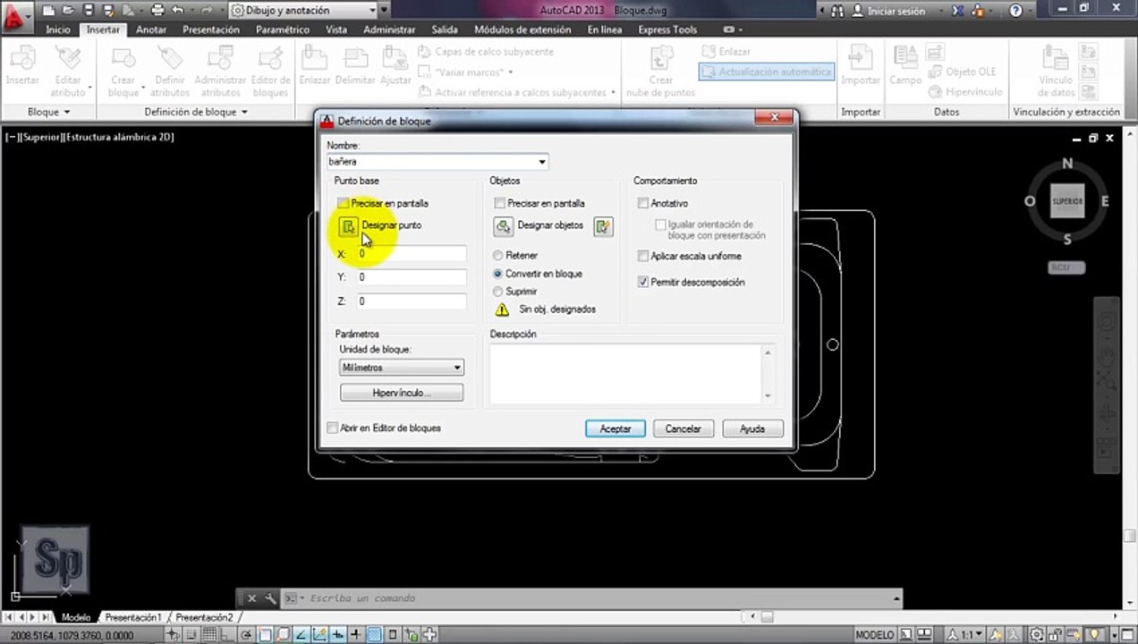Switch to the Vista ribbon tab

(x=336, y=30)
